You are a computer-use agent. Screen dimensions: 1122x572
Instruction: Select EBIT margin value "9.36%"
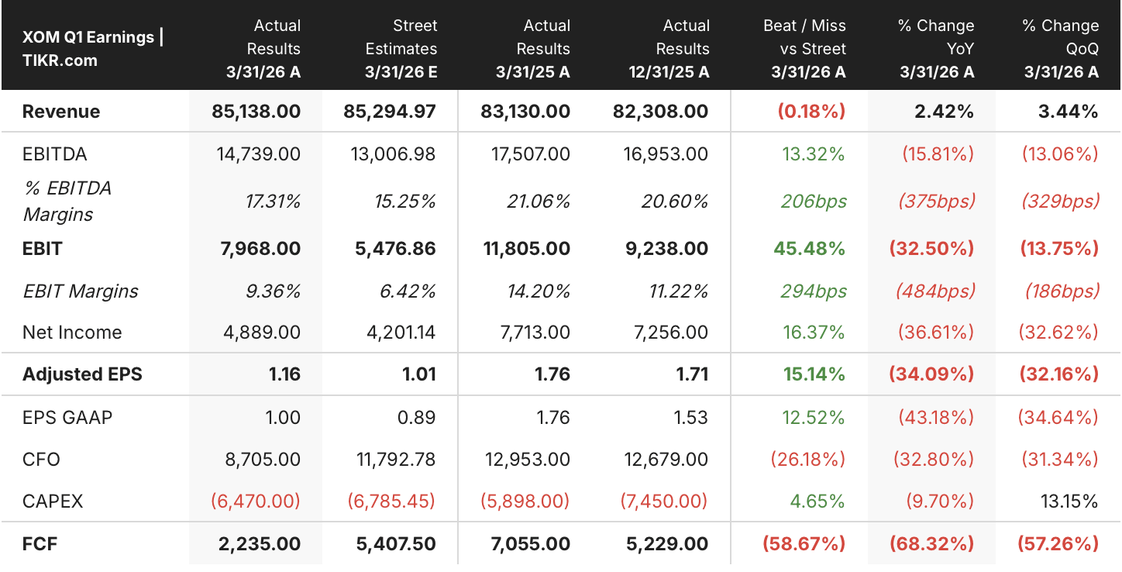pyautogui.click(x=272, y=291)
